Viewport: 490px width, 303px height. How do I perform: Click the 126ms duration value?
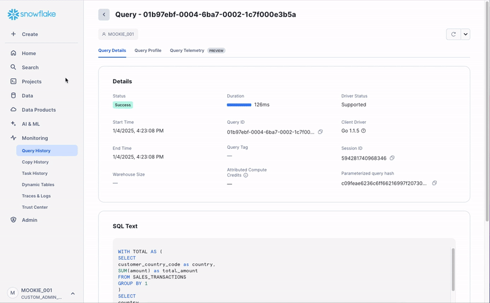point(262,105)
